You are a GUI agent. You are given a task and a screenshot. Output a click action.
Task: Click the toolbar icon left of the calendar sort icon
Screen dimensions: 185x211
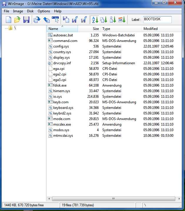tap(113, 20)
